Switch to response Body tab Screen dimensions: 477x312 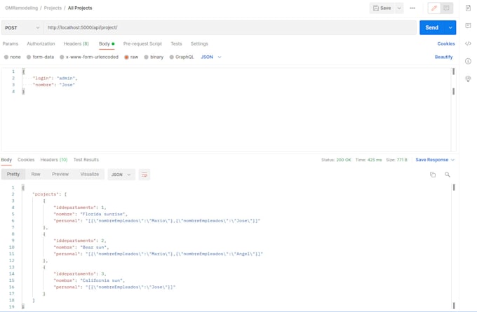tap(6, 160)
